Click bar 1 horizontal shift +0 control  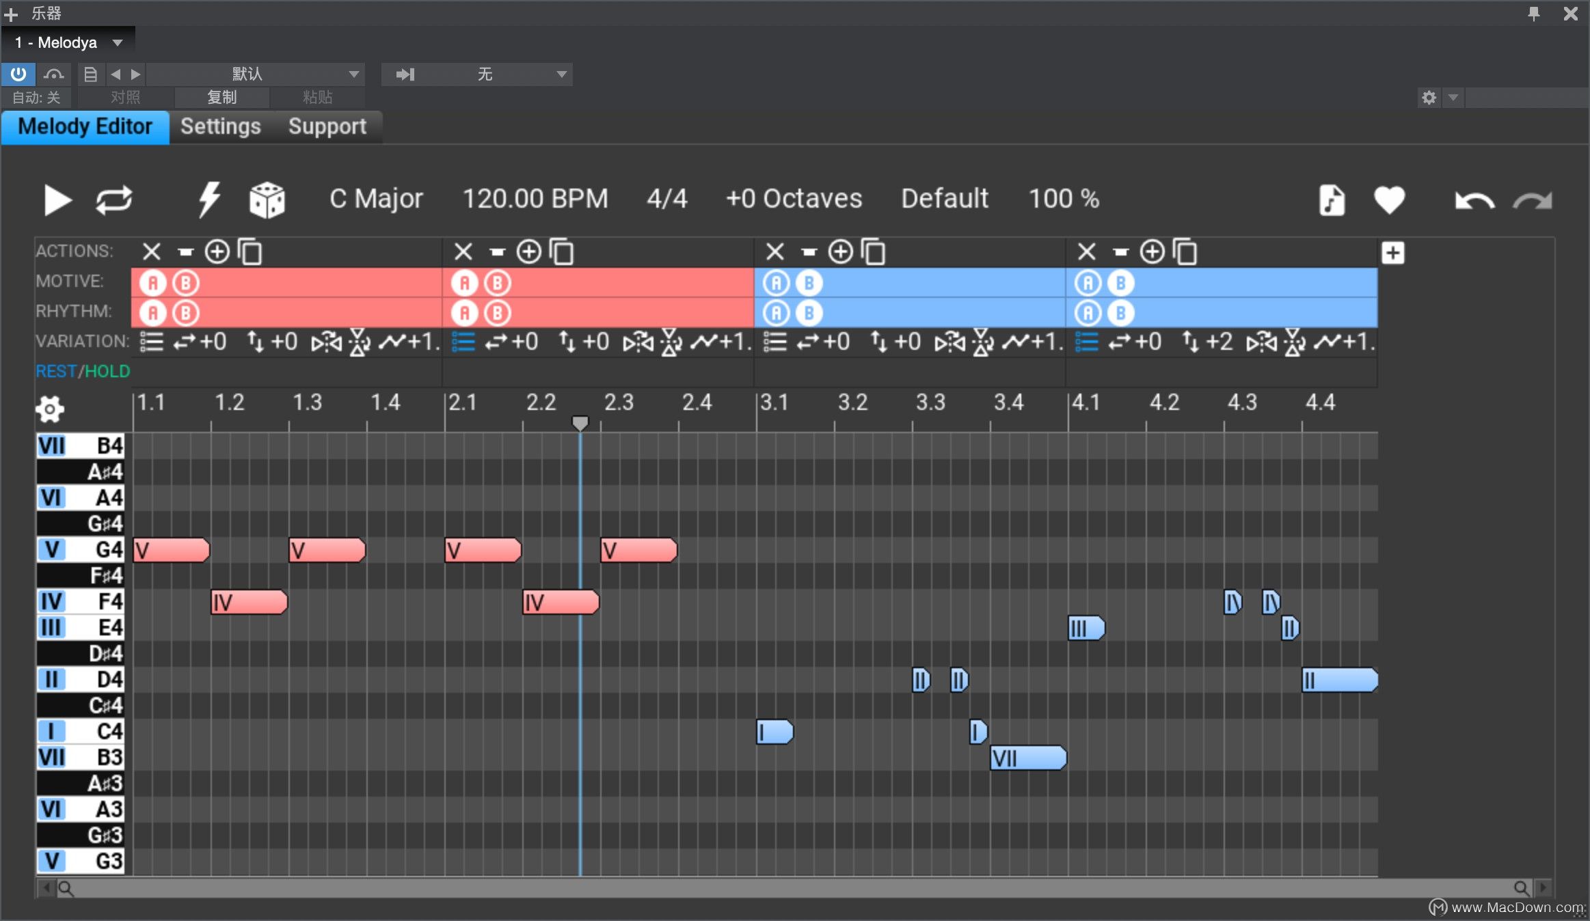click(x=199, y=342)
